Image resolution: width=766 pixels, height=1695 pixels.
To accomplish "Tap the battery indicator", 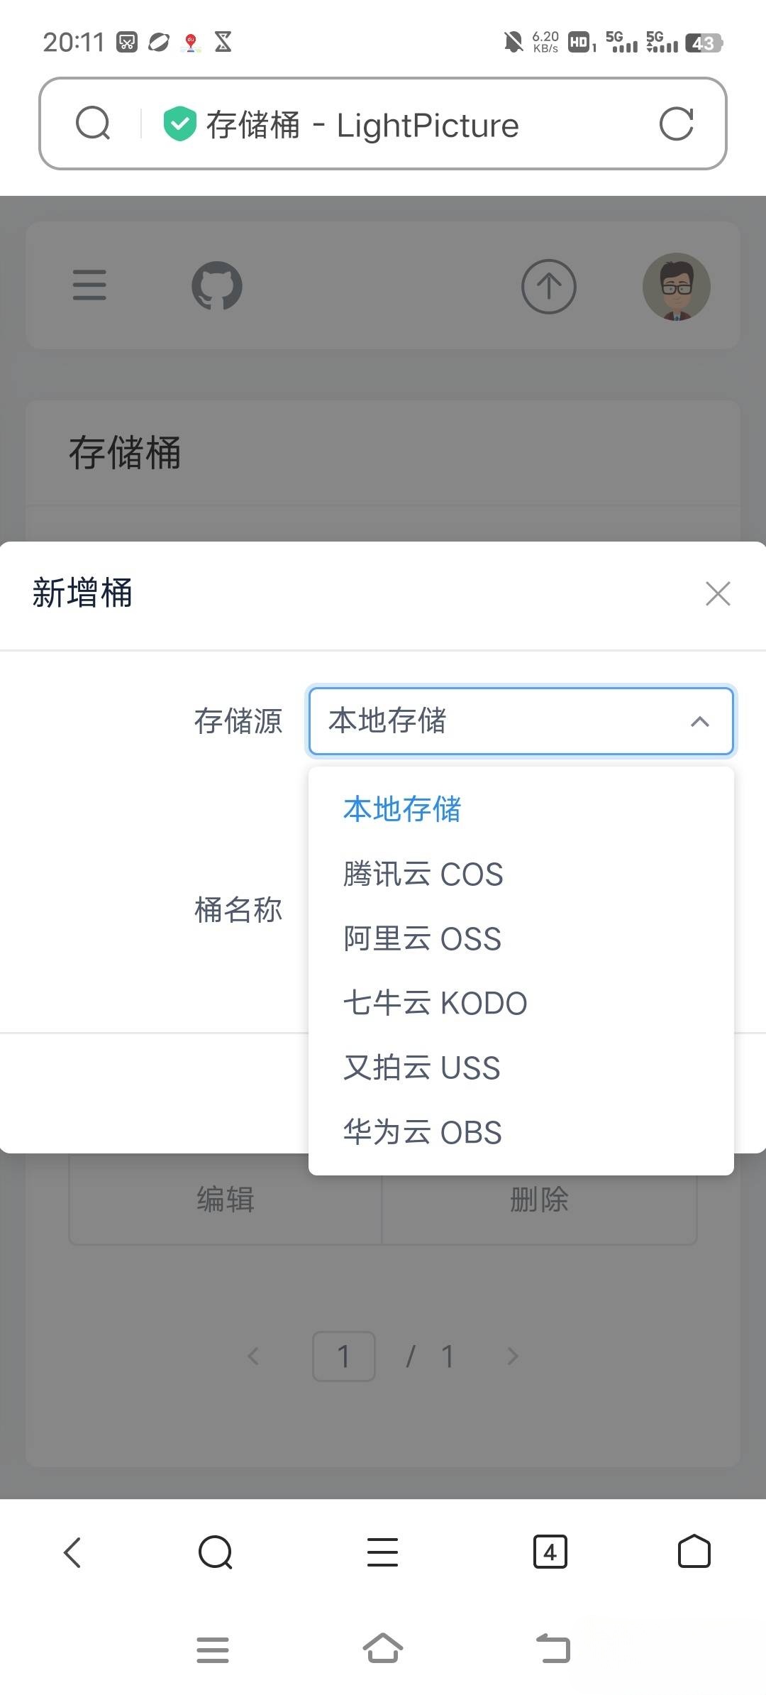I will [x=704, y=43].
